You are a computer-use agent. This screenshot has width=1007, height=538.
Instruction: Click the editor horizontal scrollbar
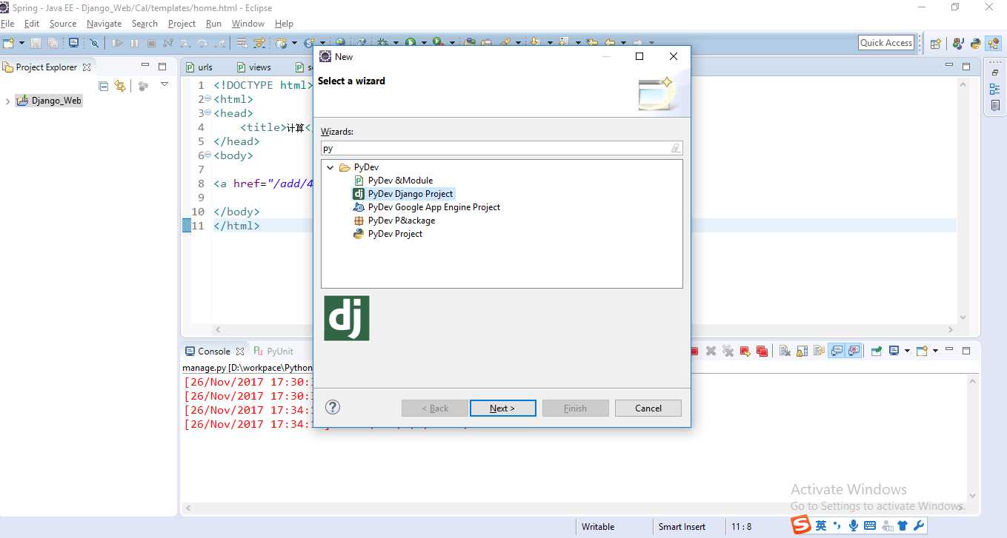click(584, 330)
